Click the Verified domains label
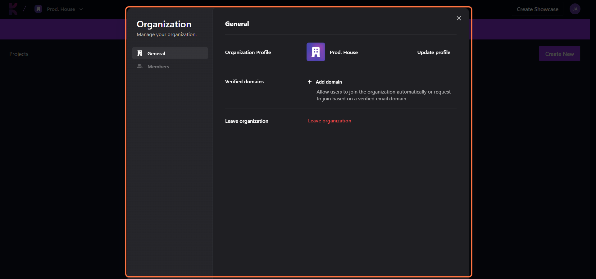The height and width of the screenshot is (279, 596). [x=244, y=81]
